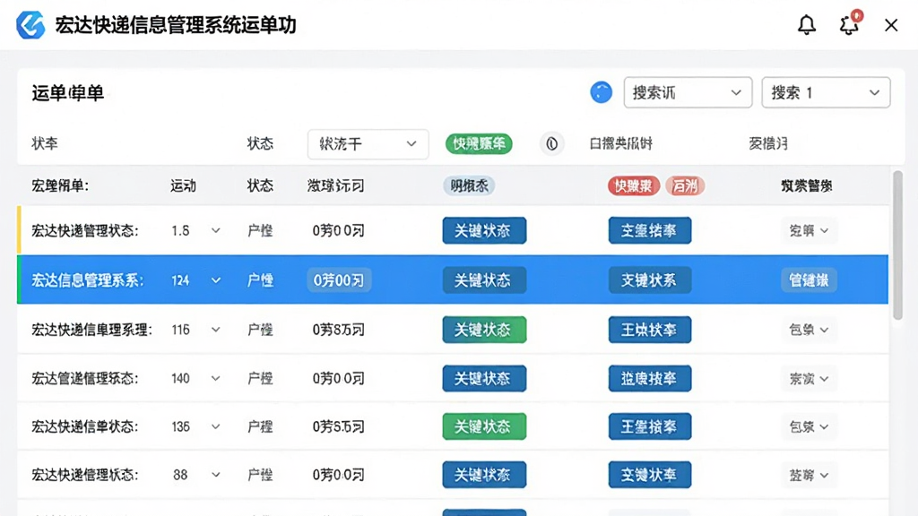Viewport: 918px width, 516px height.
Task: Expand the 1.5 value chevron
Action: pyautogui.click(x=215, y=230)
